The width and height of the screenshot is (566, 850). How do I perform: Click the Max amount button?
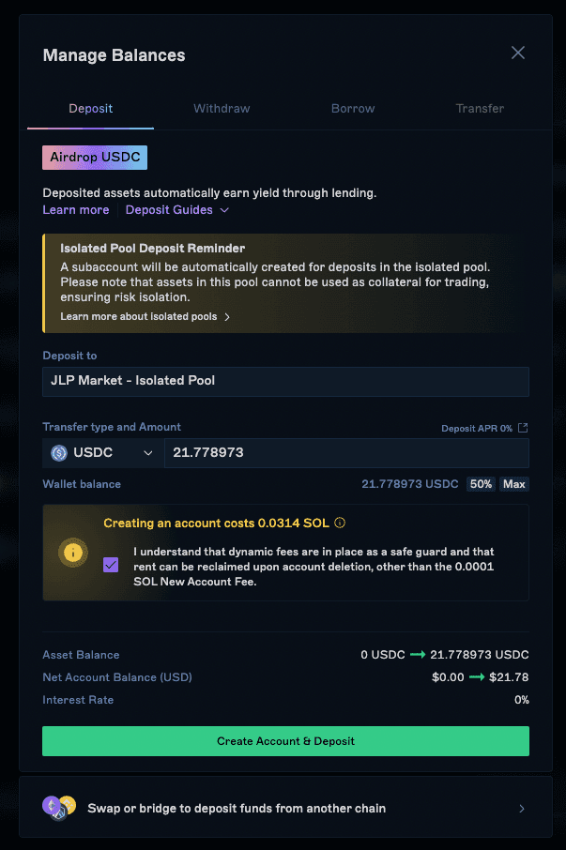514,484
